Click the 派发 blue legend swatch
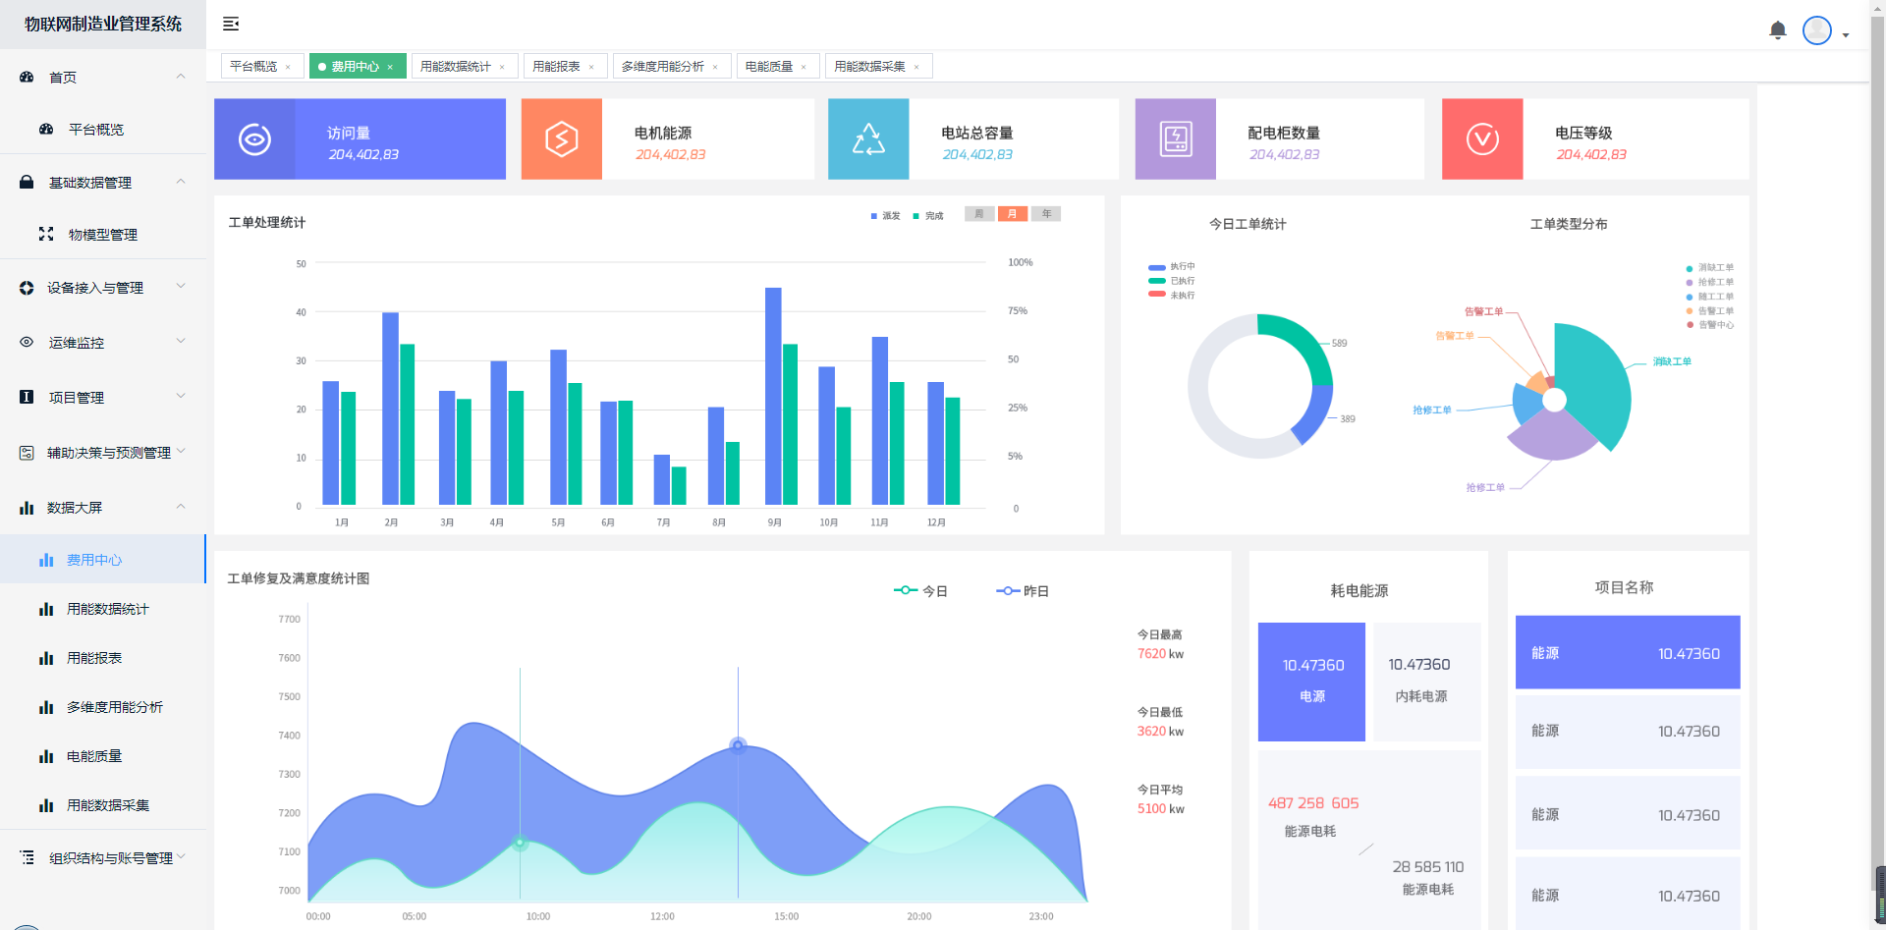 click(x=874, y=216)
